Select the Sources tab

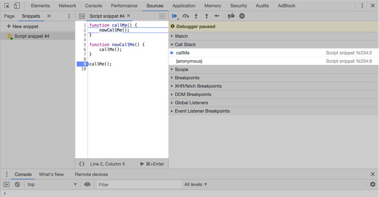(155, 6)
